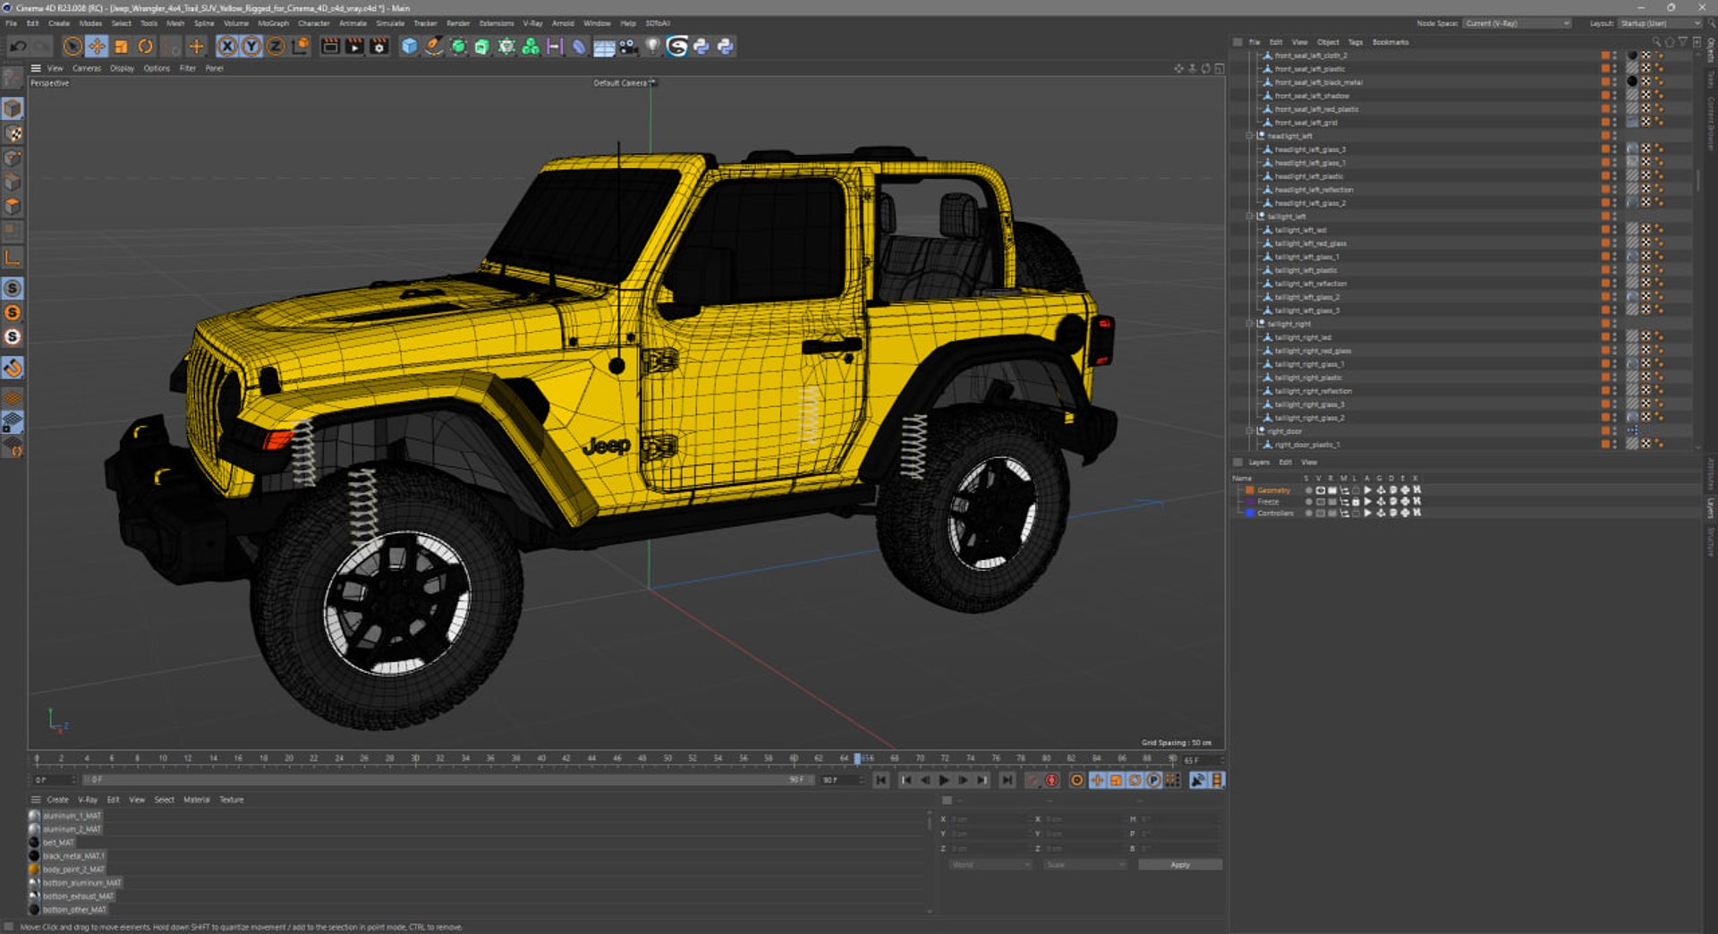Open Material Manager Texture menu

(232, 800)
